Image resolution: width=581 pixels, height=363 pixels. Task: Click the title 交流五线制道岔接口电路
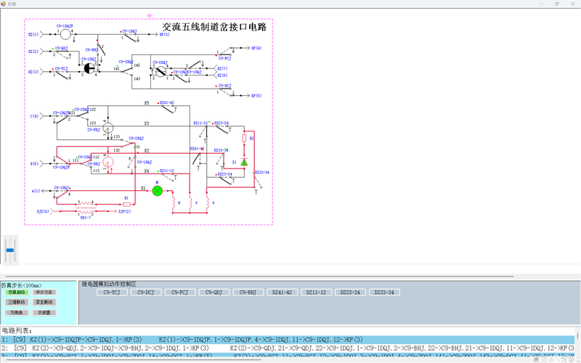214,27
